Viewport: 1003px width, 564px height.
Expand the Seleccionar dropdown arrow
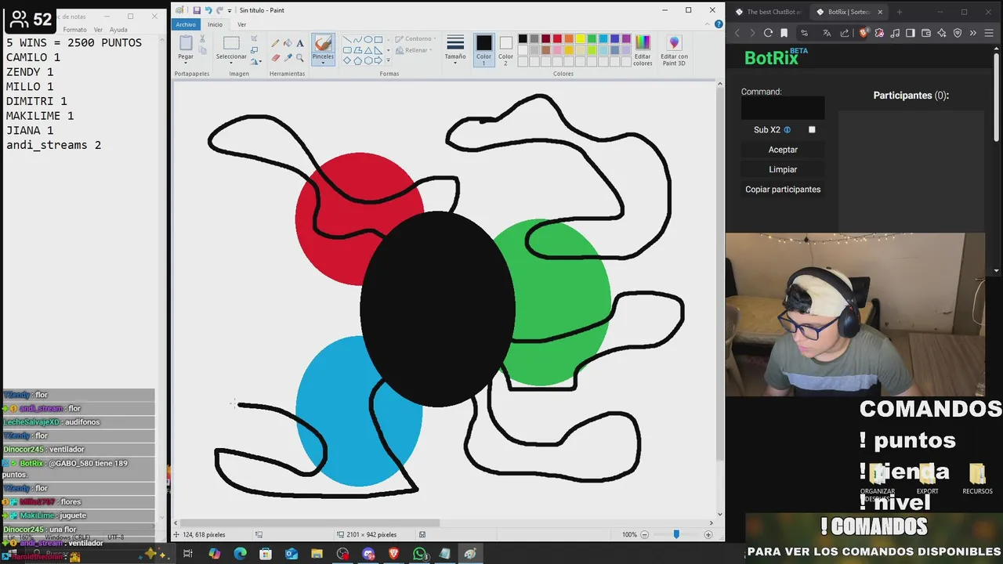pos(231,63)
